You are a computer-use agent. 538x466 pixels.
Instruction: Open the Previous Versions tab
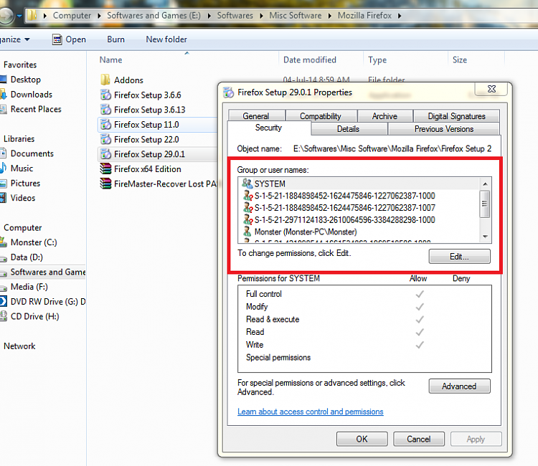[444, 129]
